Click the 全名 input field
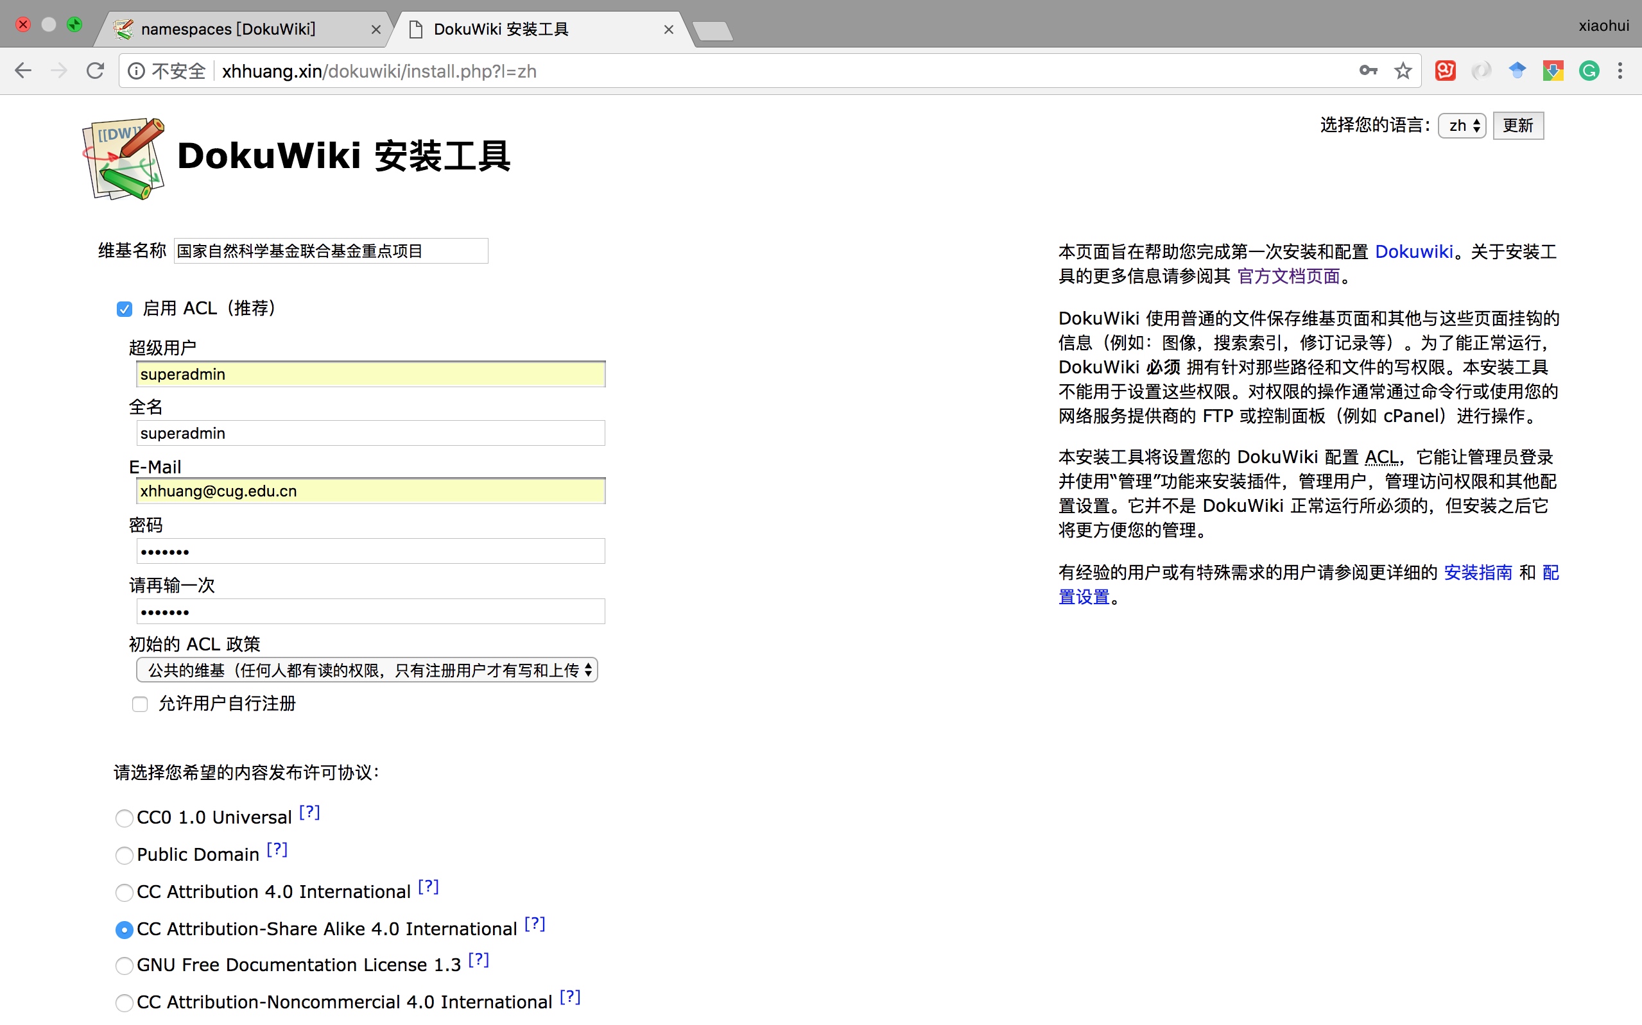Screen dimensions: 1642x1025 tap(370, 433)
